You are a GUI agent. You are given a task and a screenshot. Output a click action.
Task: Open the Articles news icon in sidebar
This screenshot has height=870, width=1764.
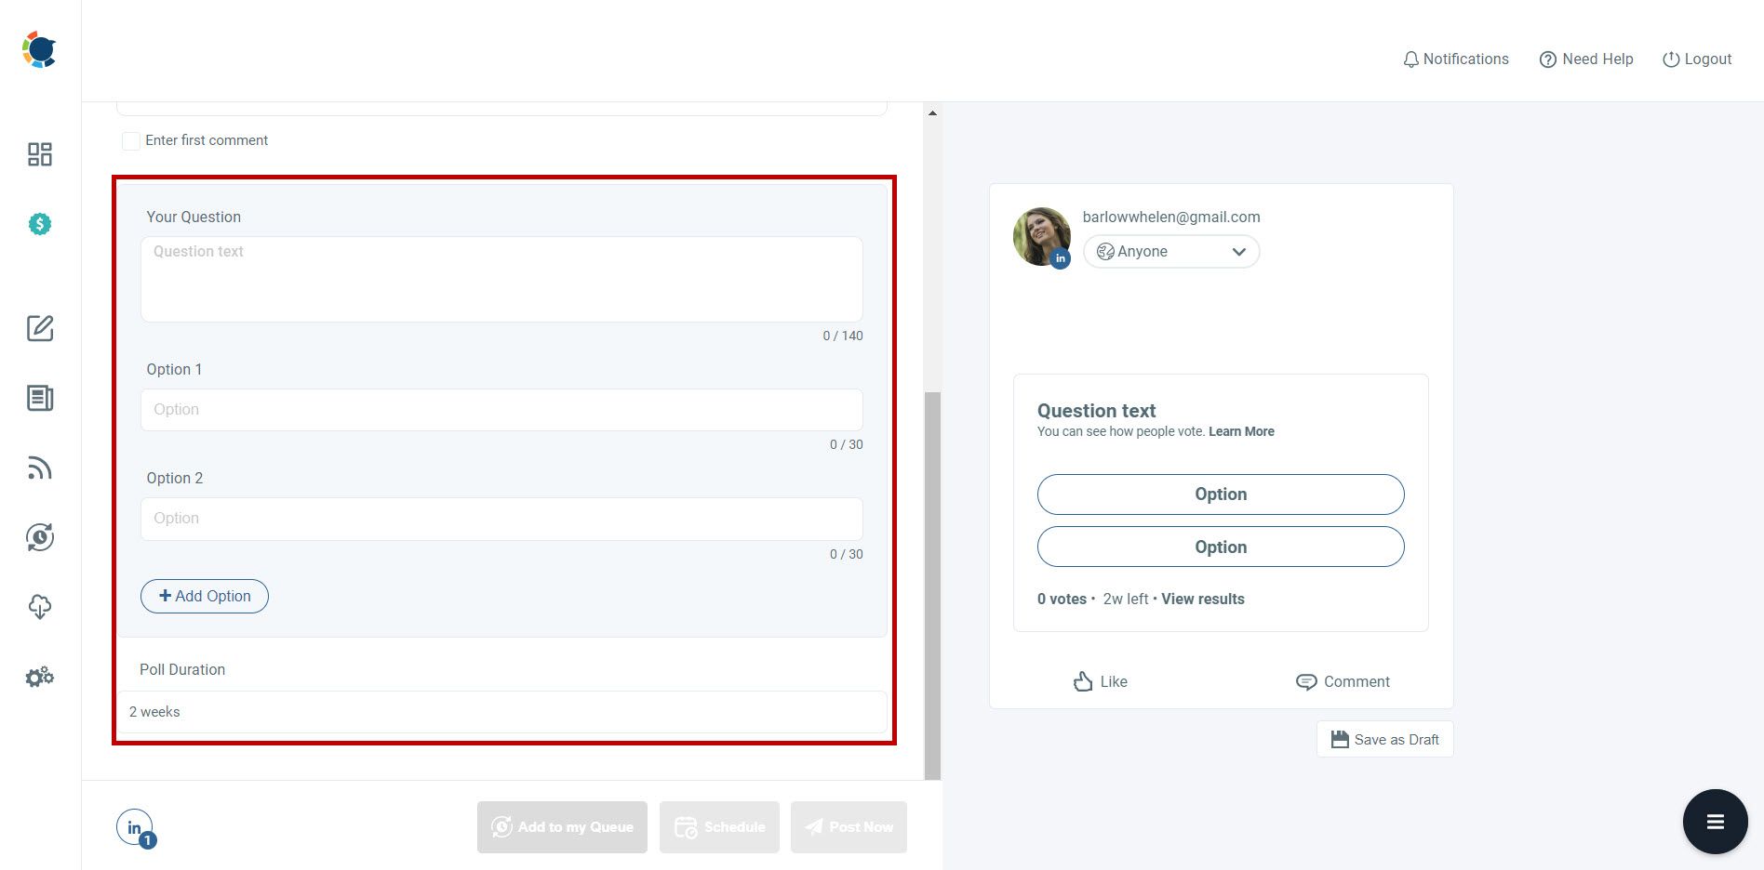coord(39,398)
